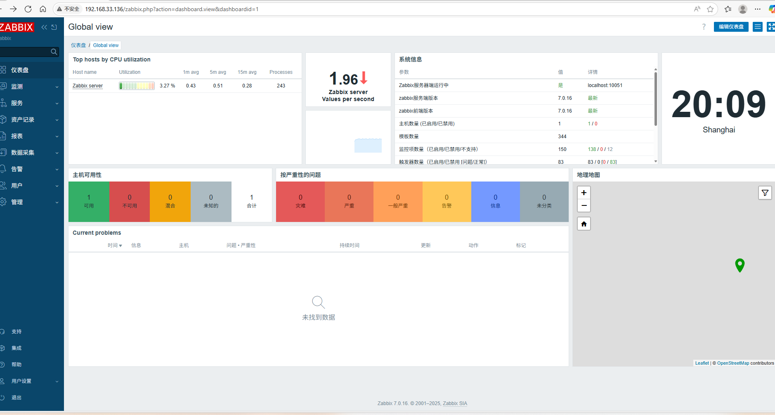This screenshot has width=775, height=415.
Task: Expand the 用户设置 user settings chevron
Action: click(x=57, y=382)
